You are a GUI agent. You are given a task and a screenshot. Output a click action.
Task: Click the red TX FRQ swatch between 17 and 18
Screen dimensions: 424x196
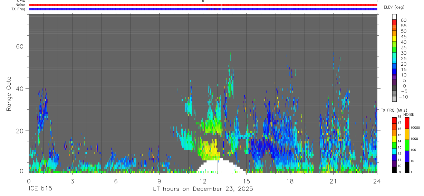394,120
